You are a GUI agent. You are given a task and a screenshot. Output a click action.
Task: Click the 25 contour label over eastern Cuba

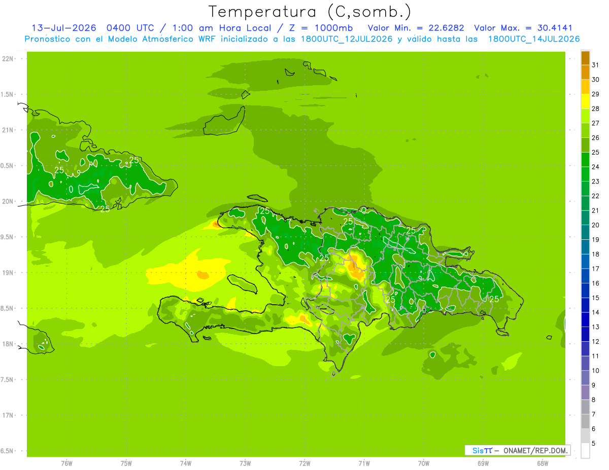(x=134, y=160)
